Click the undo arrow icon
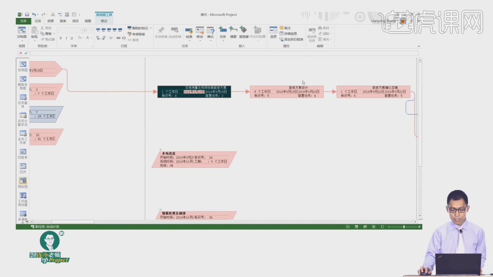 (34, 14)
